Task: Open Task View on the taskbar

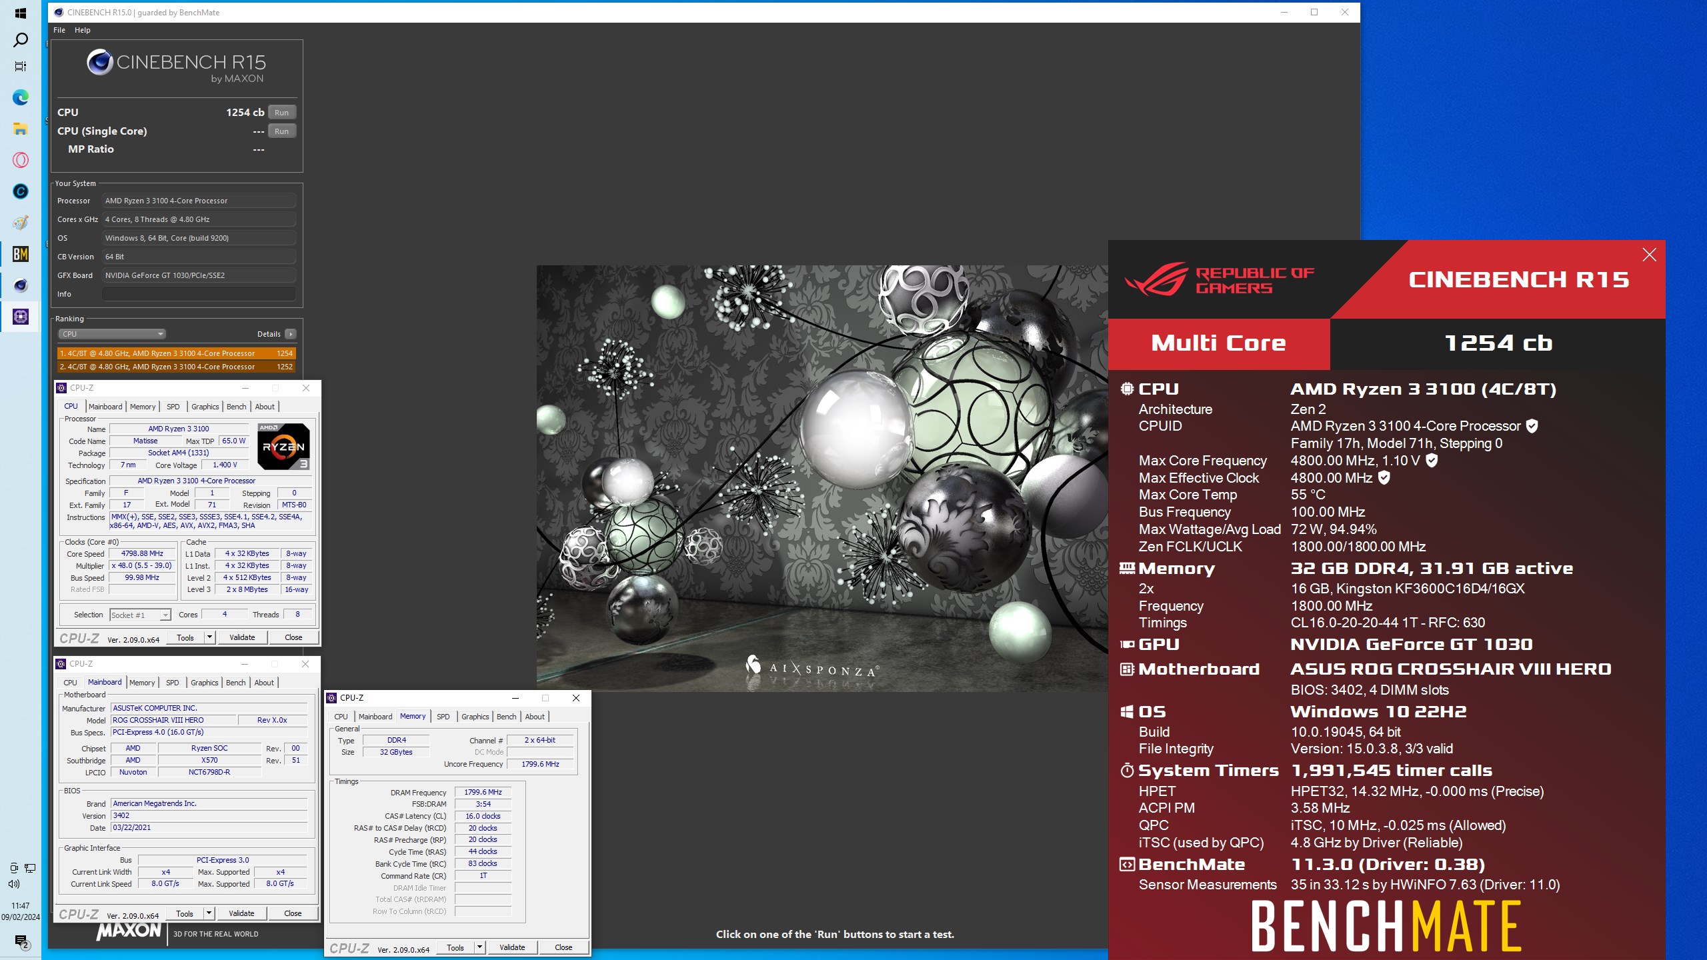Action: 21,67
